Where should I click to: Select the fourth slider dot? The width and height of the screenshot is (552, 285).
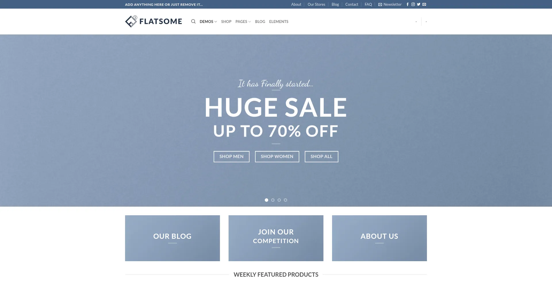285,200
